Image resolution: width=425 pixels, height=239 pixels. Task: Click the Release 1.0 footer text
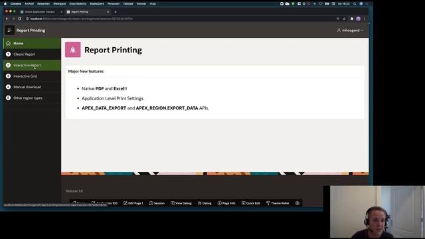74,191
